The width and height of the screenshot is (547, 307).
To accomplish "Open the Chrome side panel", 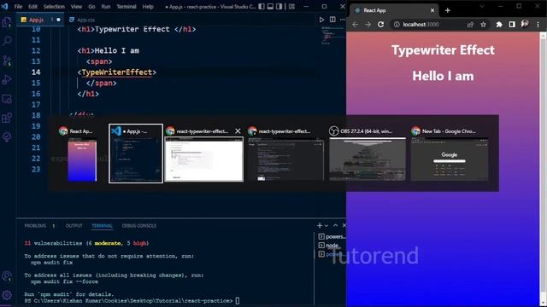I will tap(512, 25).
